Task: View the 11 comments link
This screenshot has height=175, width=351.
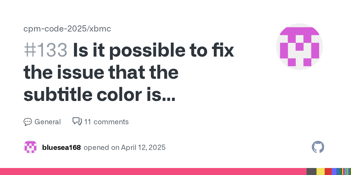Action: (106, 122)
